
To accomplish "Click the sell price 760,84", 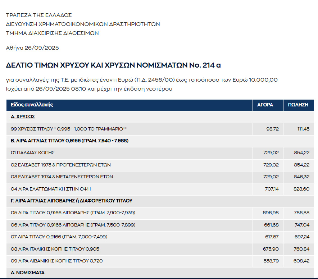I will [x=301, y=249].
